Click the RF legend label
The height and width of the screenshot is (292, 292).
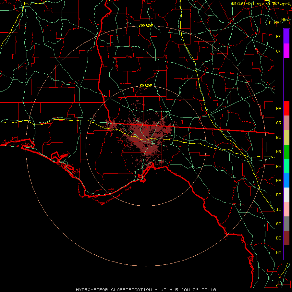(x=279, y=36)
